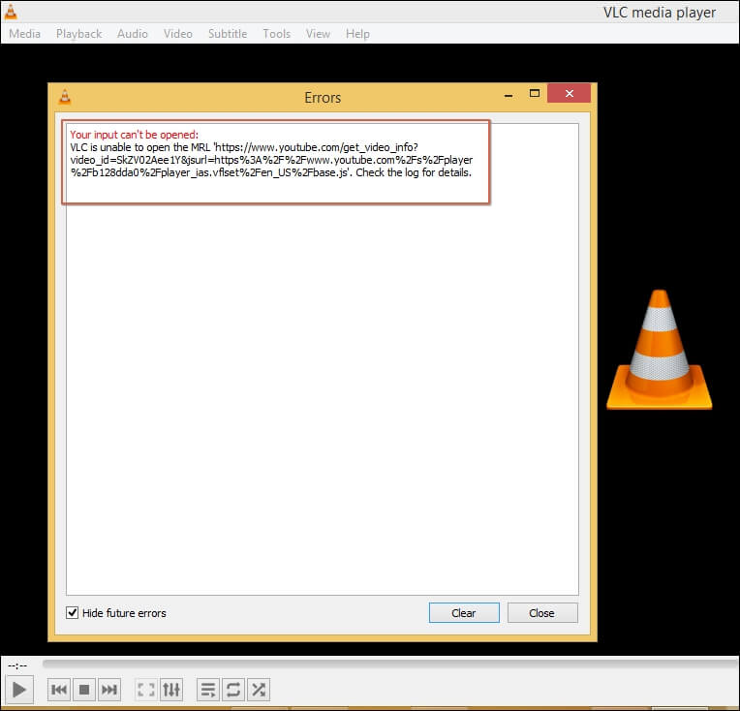Click the 'Errors' dialog title text
740x711 pixels.
click(323, 97)
